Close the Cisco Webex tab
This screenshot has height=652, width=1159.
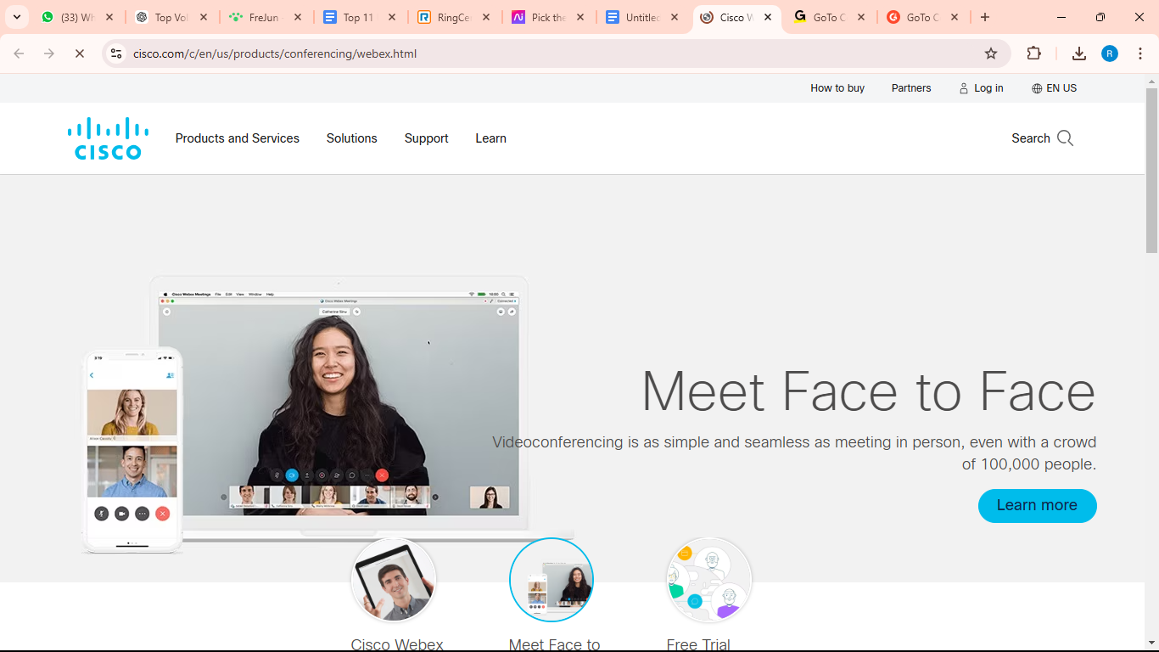click(768, 17)
